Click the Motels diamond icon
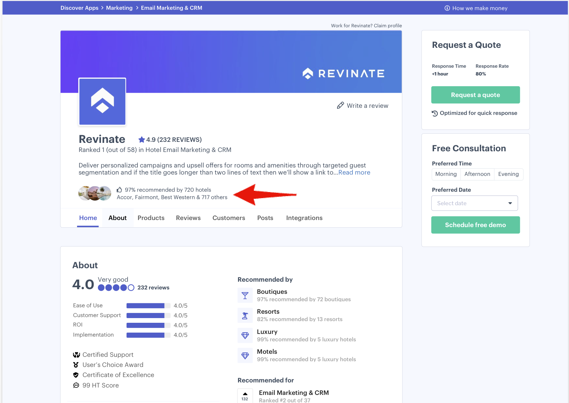The image size is (569, 403). click(245, 355)
